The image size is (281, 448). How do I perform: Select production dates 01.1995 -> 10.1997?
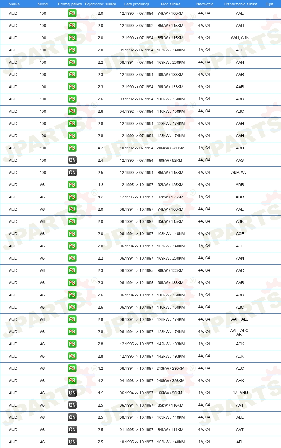pos(137,430)
